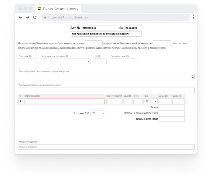Click info icon next to Дата підстави
This screenshot has height=183, width=212.
click(128, 56)
